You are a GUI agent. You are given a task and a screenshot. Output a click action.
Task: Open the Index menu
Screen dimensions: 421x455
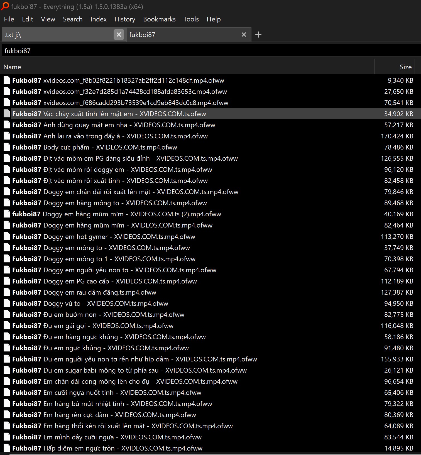pos(98,19)
